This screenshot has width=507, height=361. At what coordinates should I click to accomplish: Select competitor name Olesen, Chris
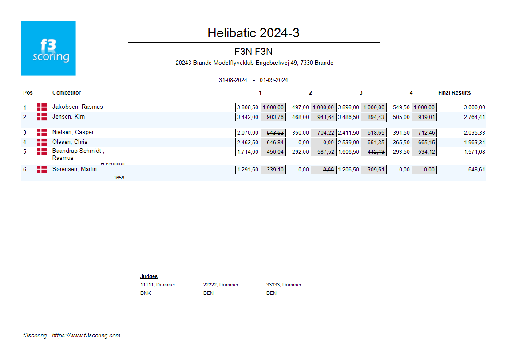point(70,142)
